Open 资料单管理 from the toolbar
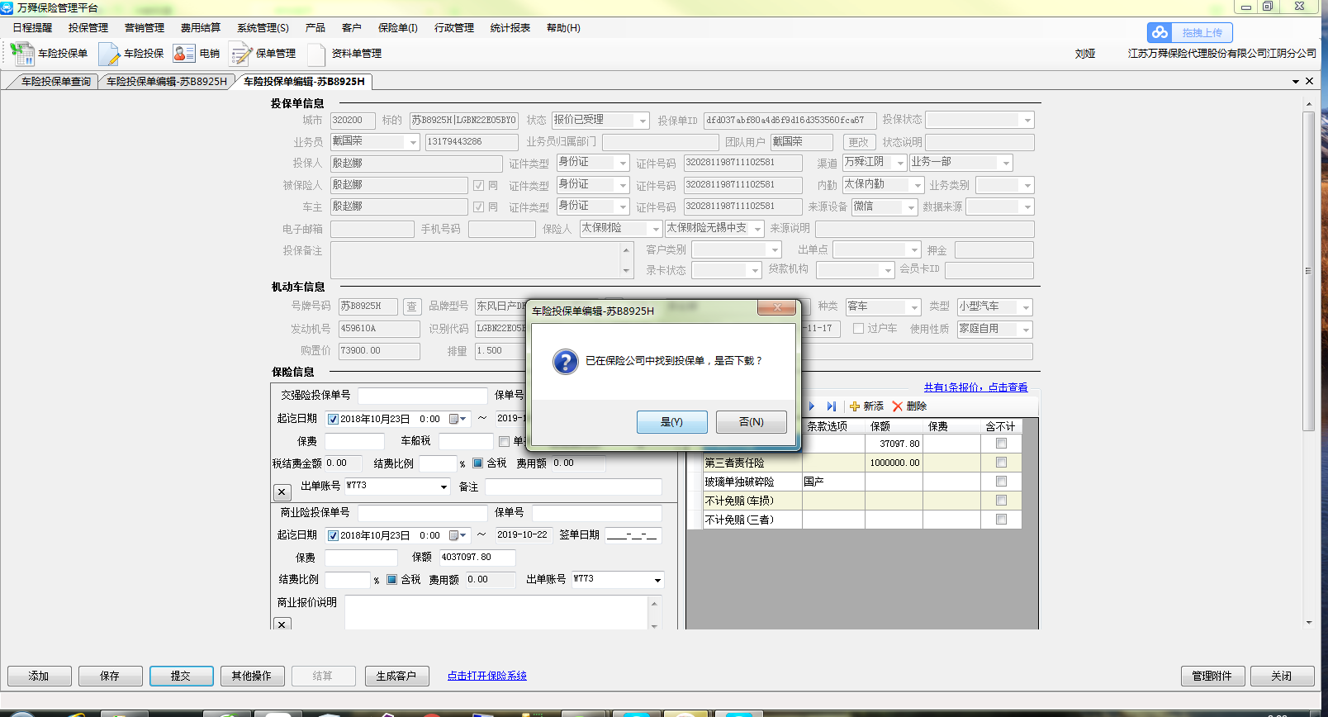The height and width of the screenshot is (717, 1328). coord(317,54)
